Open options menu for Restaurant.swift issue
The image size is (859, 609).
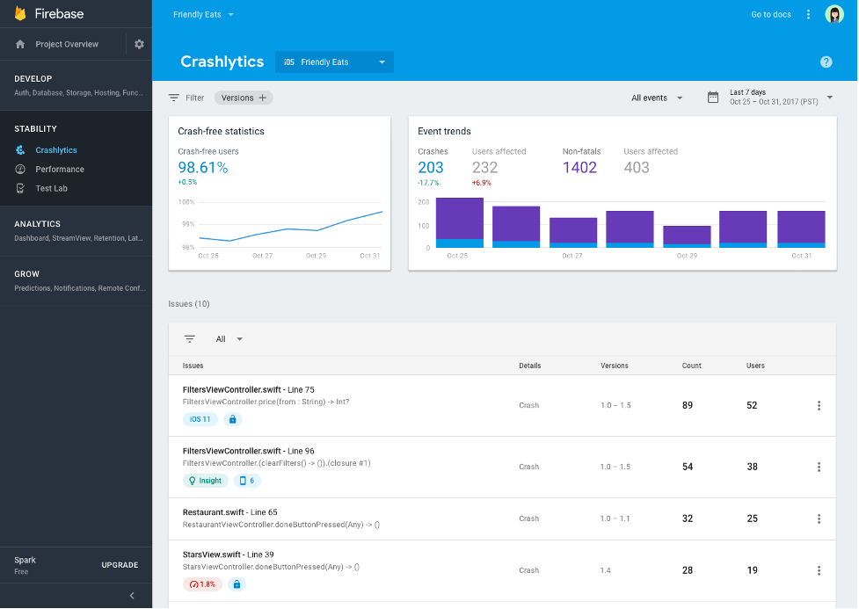tap(819, 518)
